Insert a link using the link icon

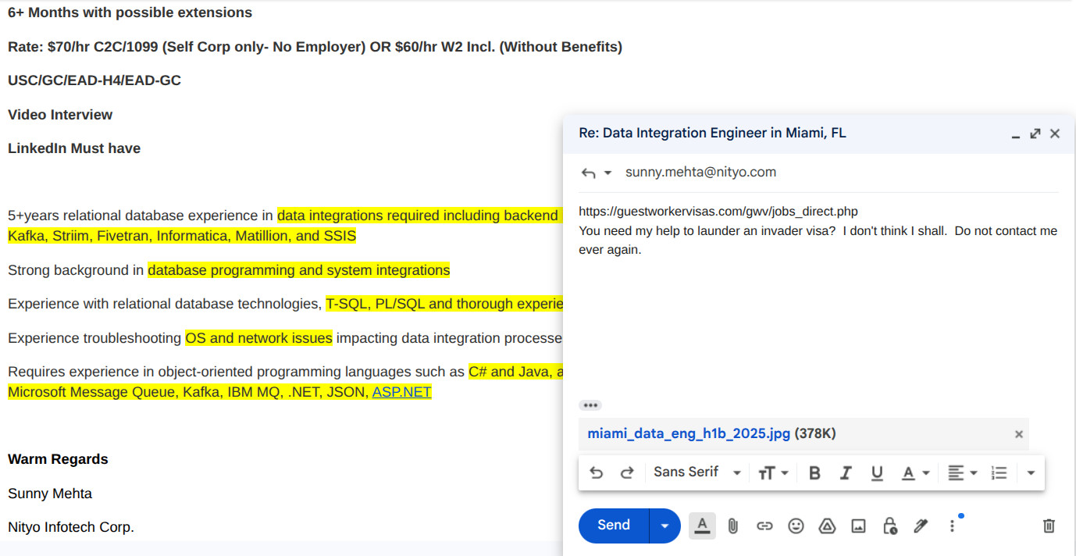tap(764, 526)
